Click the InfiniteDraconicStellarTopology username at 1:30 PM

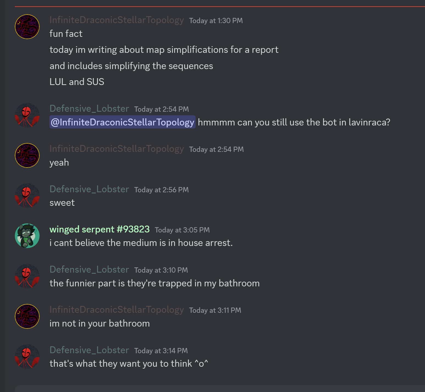tap(117, 20)
